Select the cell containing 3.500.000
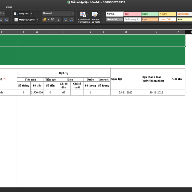192x192 pixels. pos(37,93)
